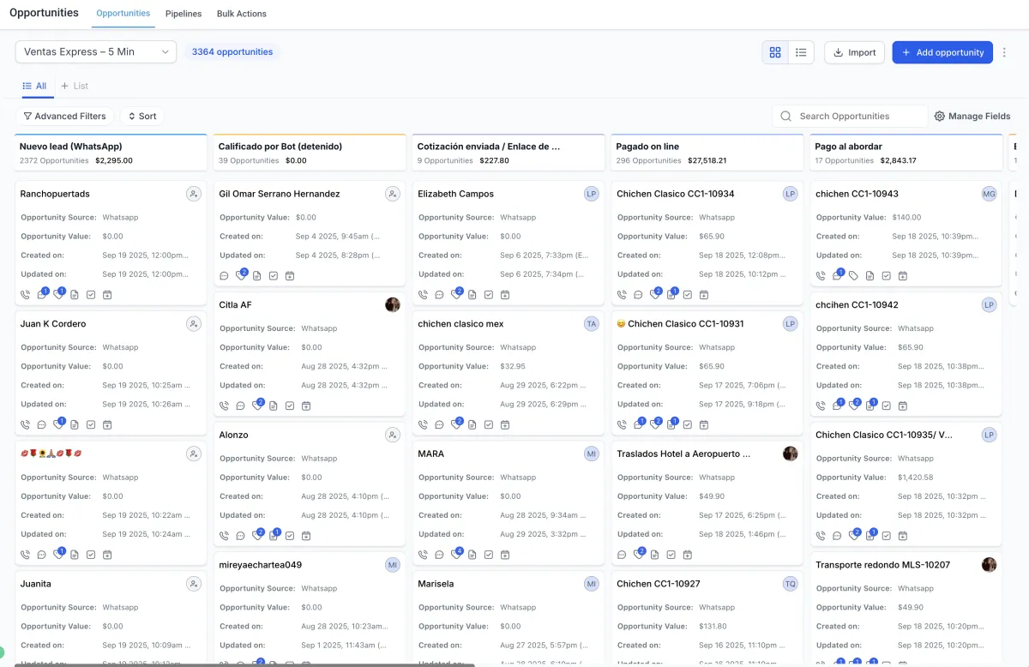Screen dimensions: 1029x667
Task: Open tasks icon on Citla AF card
Action: tap(290, 406)
